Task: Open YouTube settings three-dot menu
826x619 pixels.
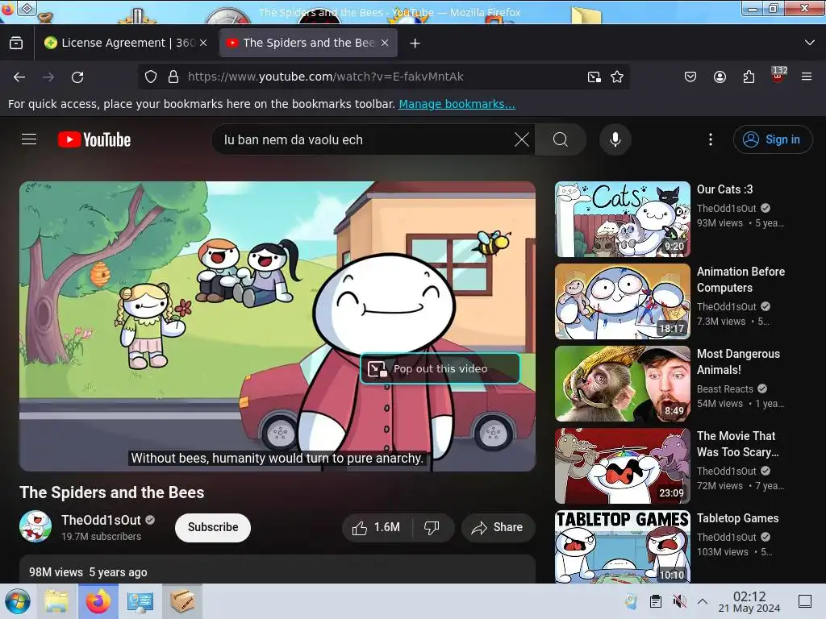Action: [711, 139]
